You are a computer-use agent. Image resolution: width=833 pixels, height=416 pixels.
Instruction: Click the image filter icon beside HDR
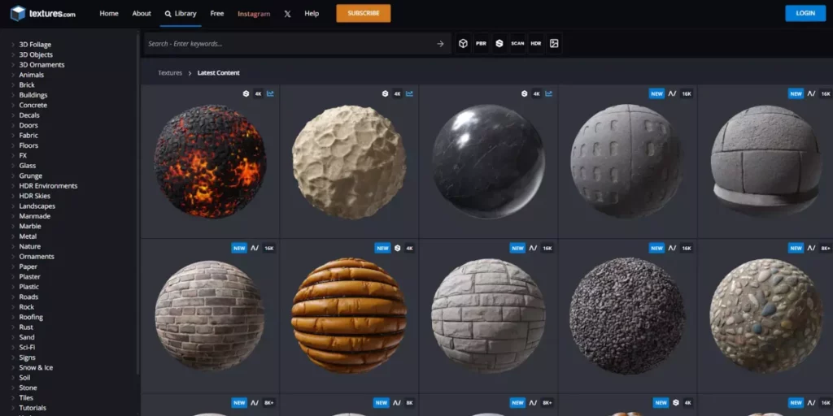tap(554, 44)
